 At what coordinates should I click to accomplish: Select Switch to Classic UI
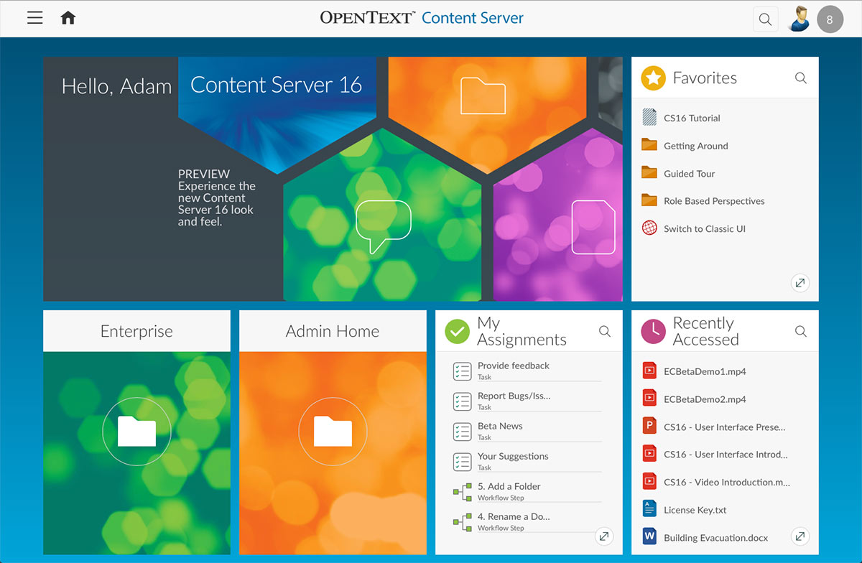pyautogui.click(x=704, y=228)
